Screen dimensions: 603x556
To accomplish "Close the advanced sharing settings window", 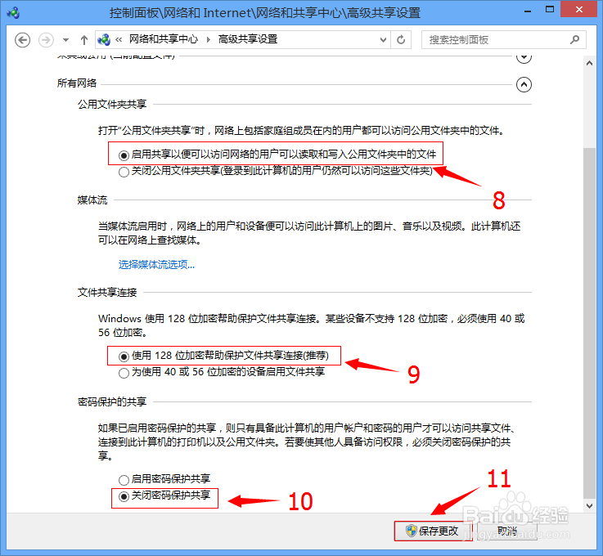I will (x=578, y=9).
